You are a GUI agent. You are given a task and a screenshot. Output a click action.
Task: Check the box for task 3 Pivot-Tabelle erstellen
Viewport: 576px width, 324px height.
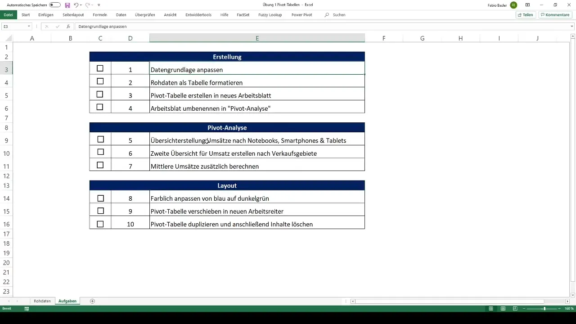pyautogui.click(x=100, y=94)
